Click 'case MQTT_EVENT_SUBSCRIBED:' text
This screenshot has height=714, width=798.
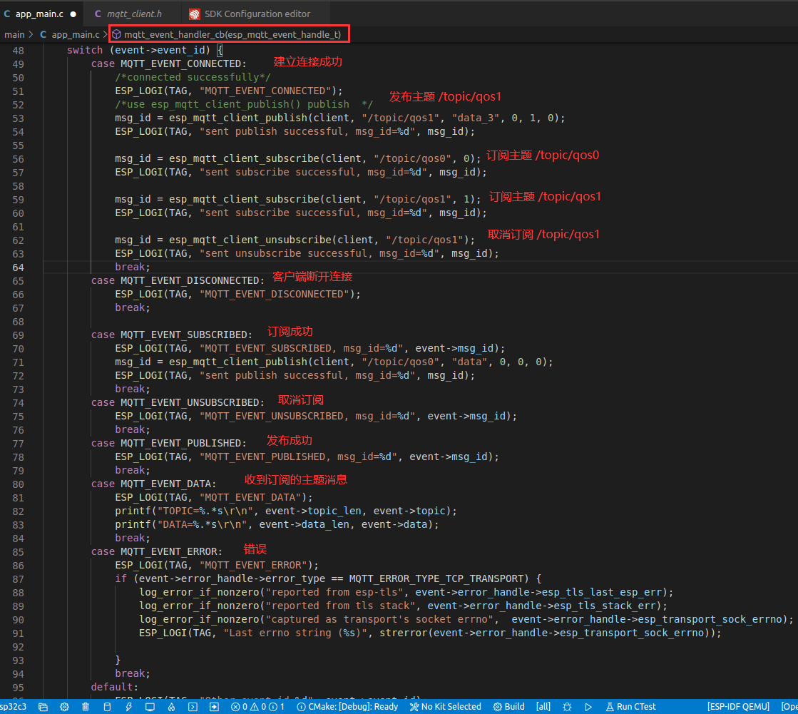pos(171,335)
